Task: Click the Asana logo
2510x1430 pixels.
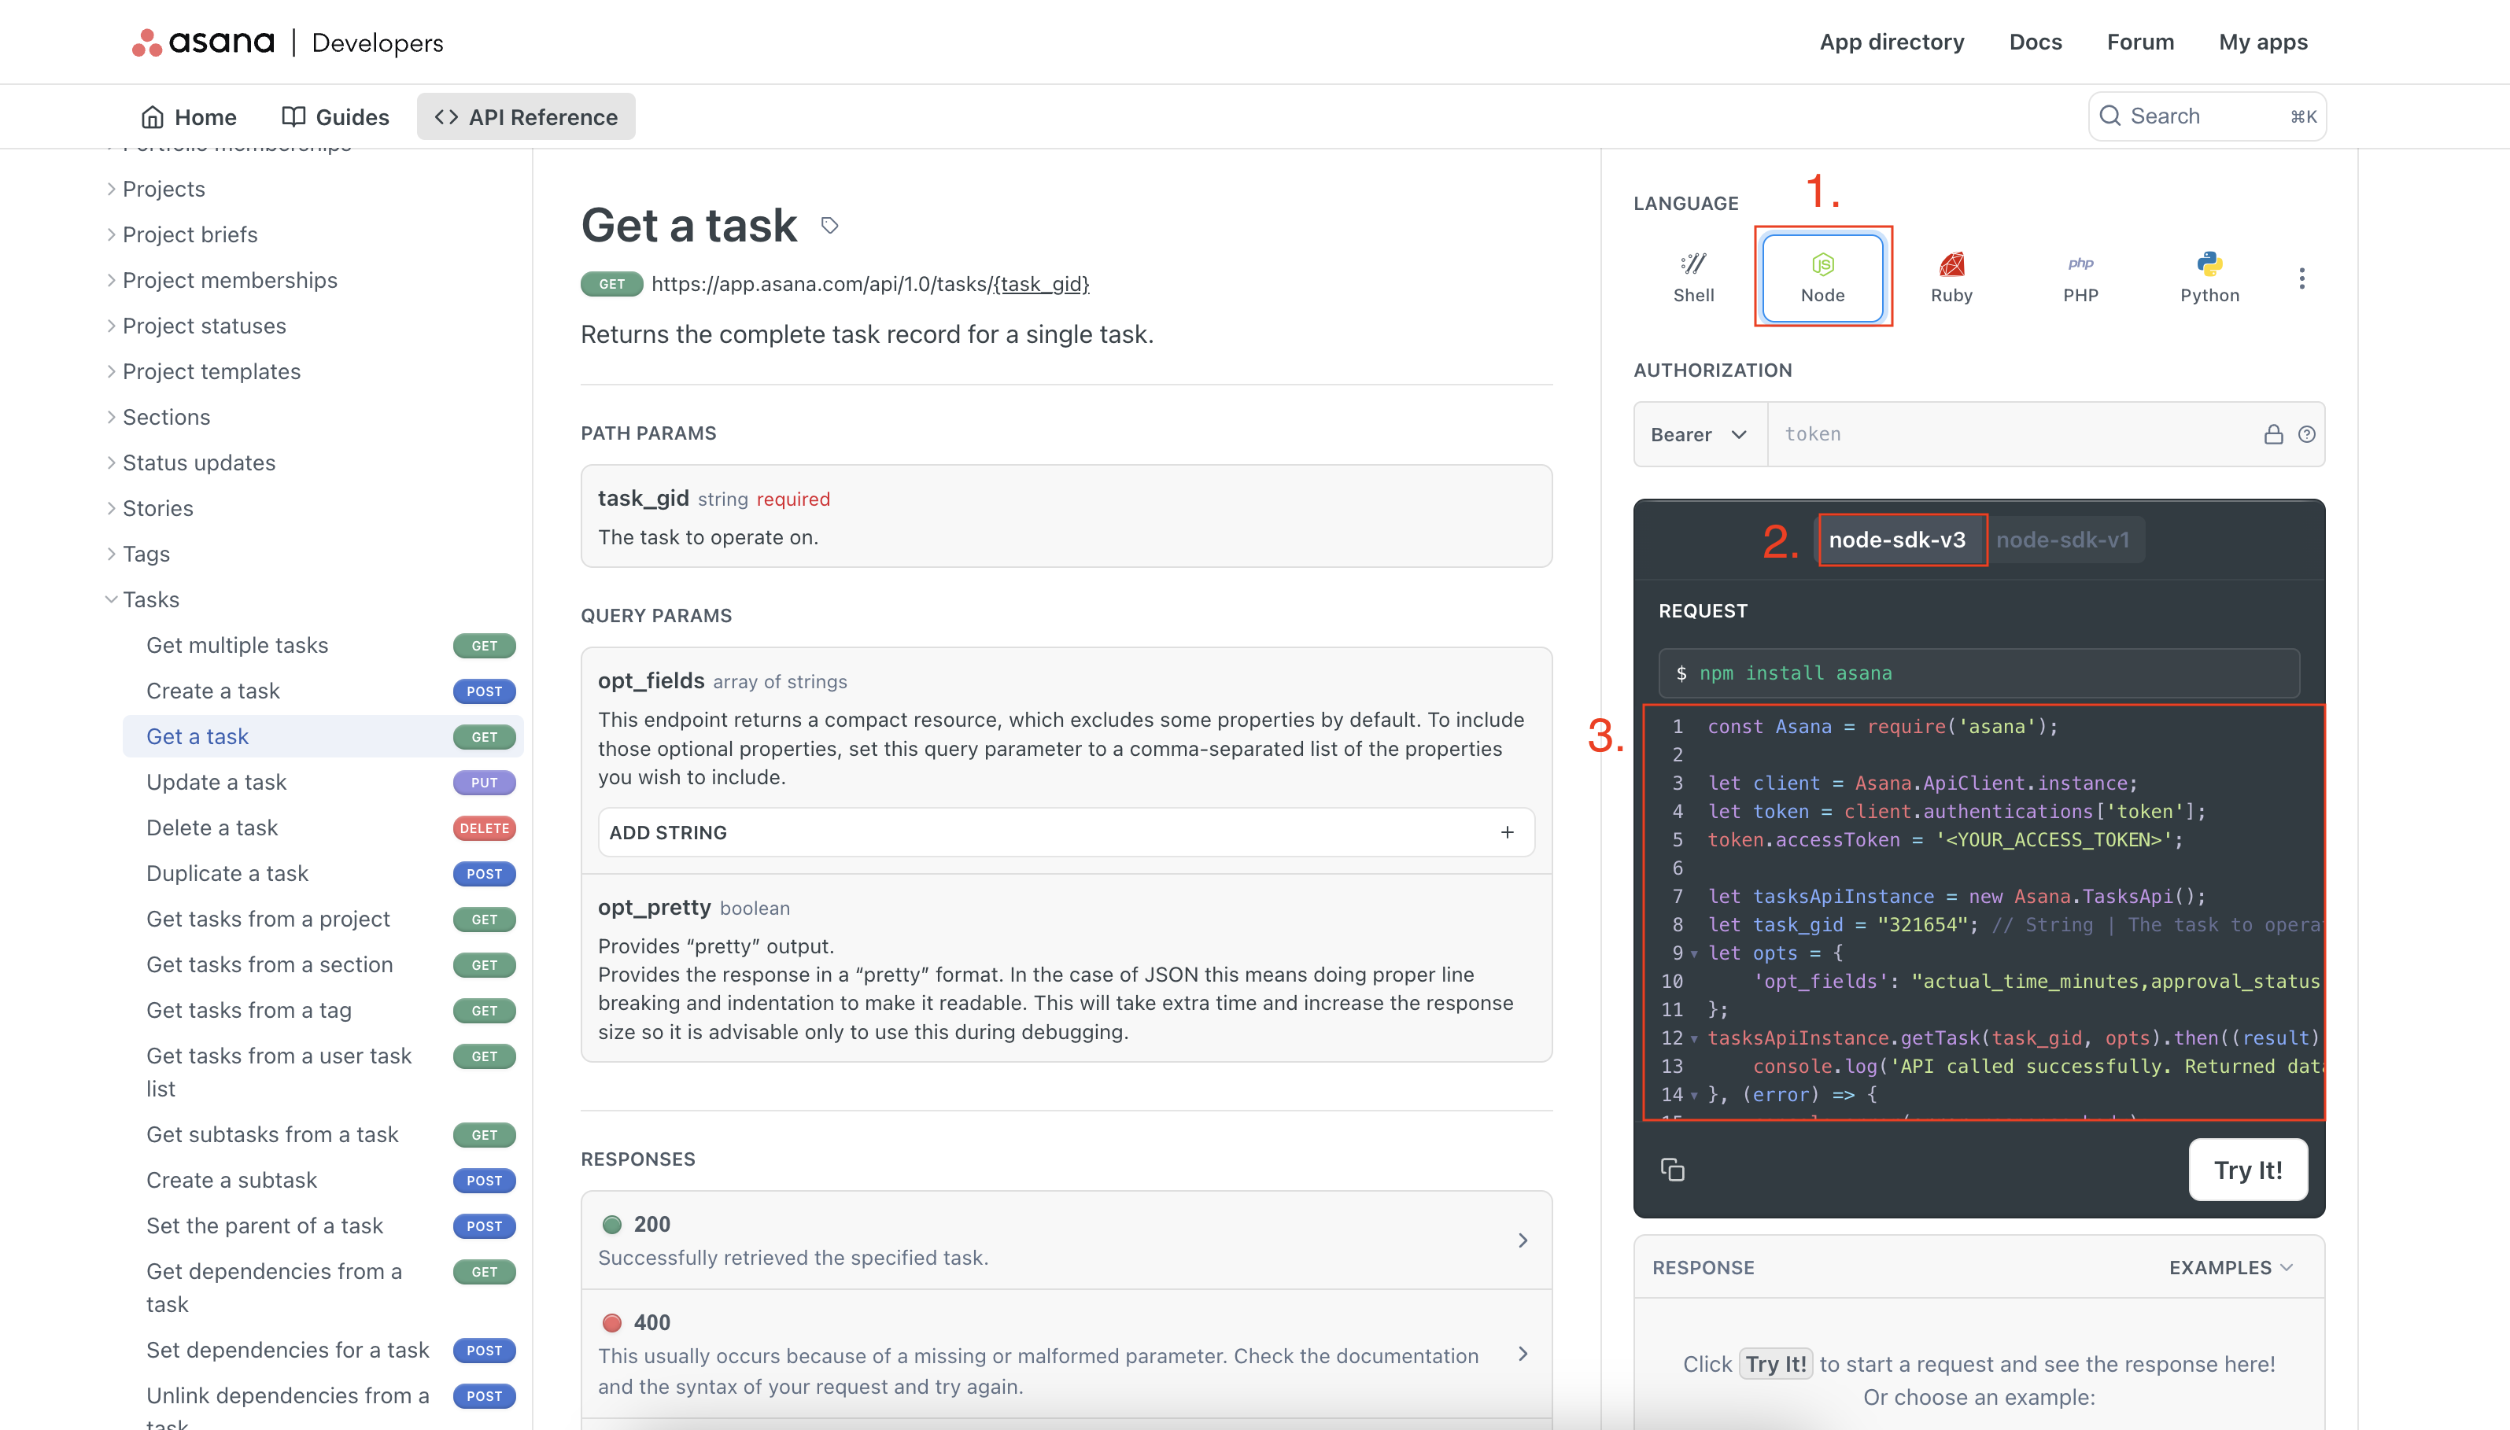Action: click(203, 42)
